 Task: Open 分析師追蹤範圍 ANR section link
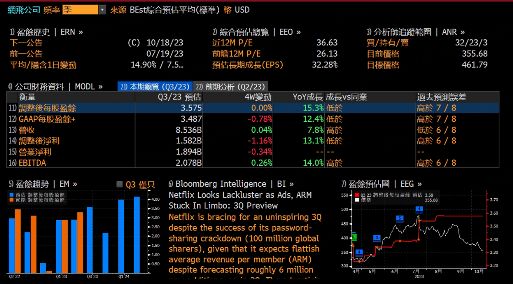click(x=416, y=32)
